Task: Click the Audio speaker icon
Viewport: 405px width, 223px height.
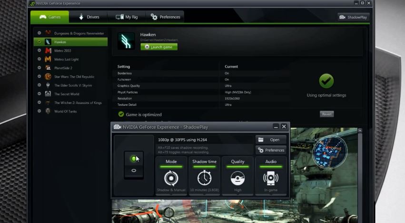Action: (271, 178)
